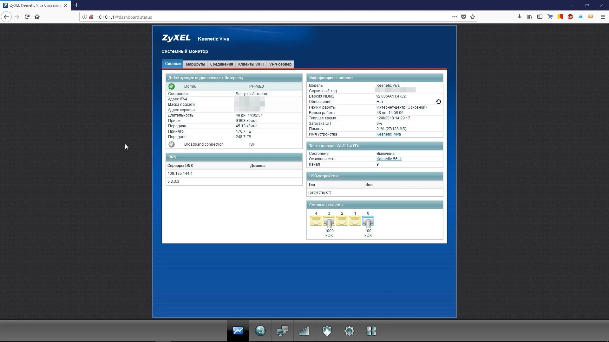Image resolution: width=609 pixels, height=342 pixels.
Task: Open the system monitor icon in bottom bar
Action: (x=238, y=331)
